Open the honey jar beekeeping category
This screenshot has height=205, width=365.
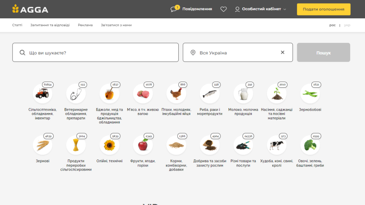pos(110,94)
